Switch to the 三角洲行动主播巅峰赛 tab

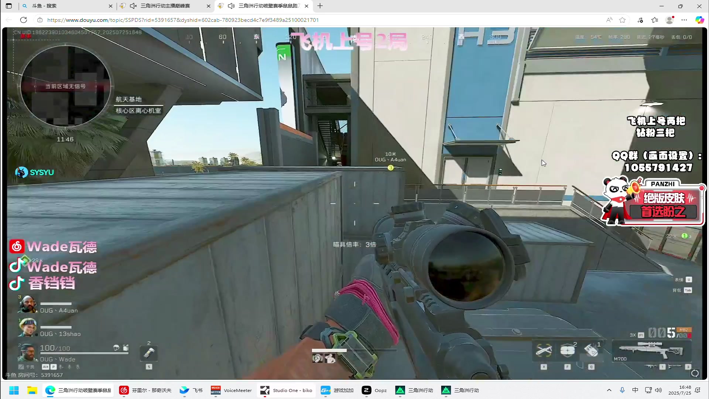165,6
